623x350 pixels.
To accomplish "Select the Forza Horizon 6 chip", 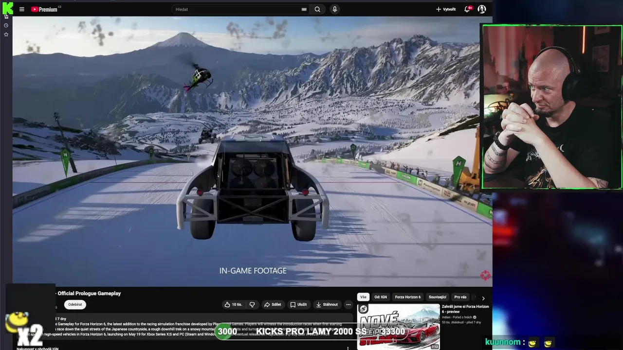I will click(x=407, y=297).
